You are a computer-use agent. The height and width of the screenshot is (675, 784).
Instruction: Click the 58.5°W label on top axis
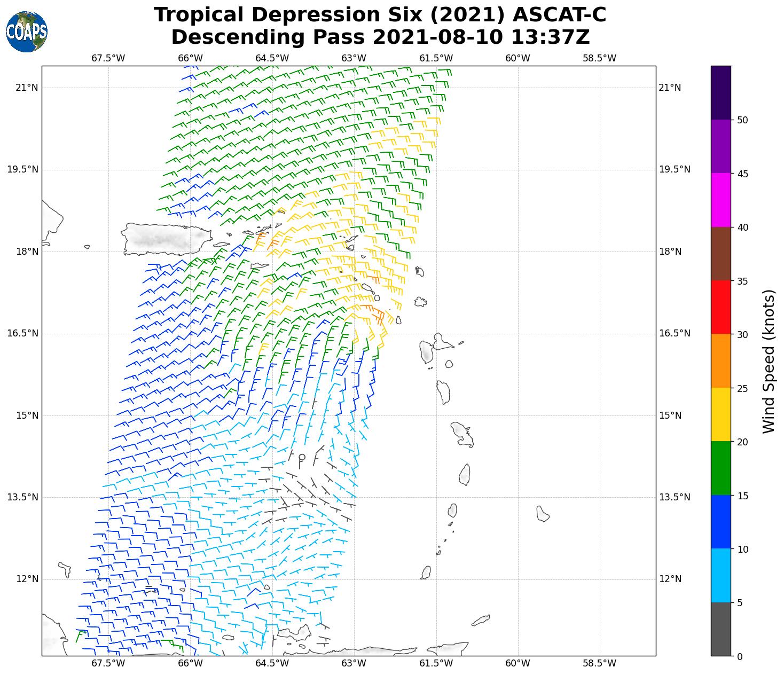click(x=599, y=58)
